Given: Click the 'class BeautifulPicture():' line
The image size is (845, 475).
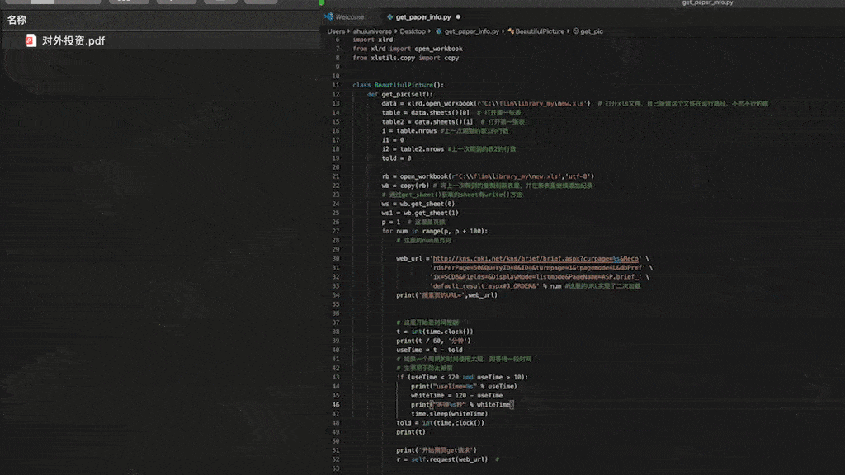Looking at the screenshot, I should tap(399, 85).
